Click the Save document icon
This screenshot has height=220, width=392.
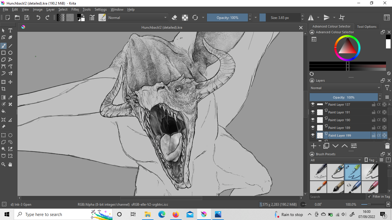pos(27,17)
